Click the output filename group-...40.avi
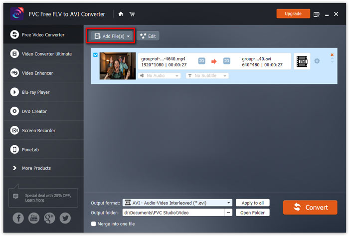This screenshot has width=349, height=236. 256,59
